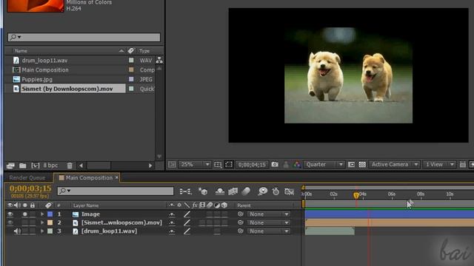Screen dimensions: 474x266
Task: Click the label color swatch of Image layer
Action: pos(50,214)
